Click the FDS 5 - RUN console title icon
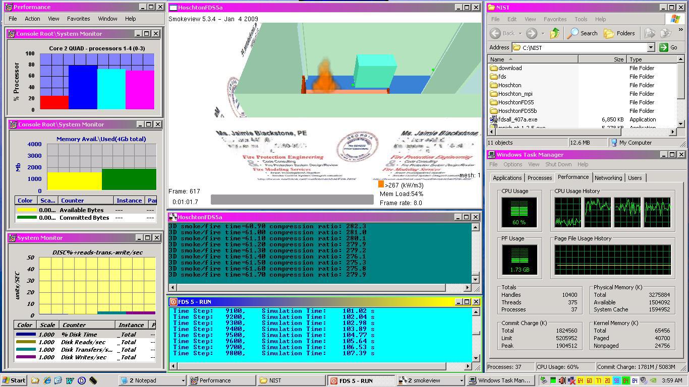This screenshot has width=689, height=387. pyautogui.click(x=173, y=301)
